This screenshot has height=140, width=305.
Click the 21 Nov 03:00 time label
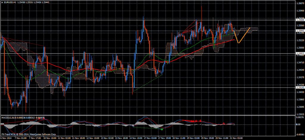coord(237,138)
